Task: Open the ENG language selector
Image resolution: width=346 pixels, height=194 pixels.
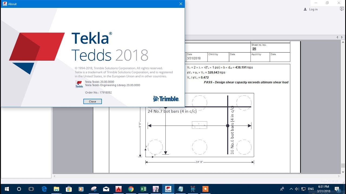Action: tap(311, 189)
